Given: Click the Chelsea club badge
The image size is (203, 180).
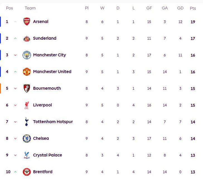Looking at the screenshot, I should 26,138.
